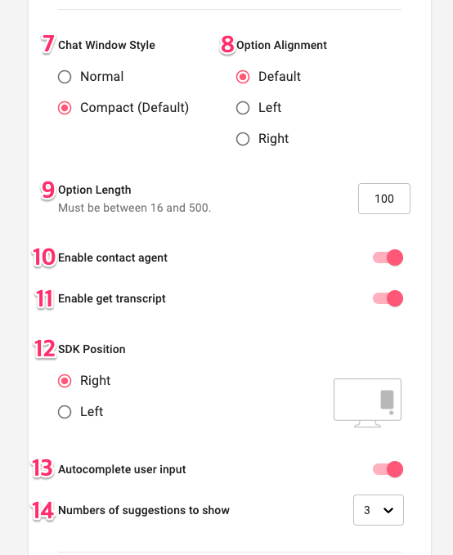Toggle Enable get transcript switch
This screenshot has height=555, width=453.
pyautogui.click(x=388, y=298)
